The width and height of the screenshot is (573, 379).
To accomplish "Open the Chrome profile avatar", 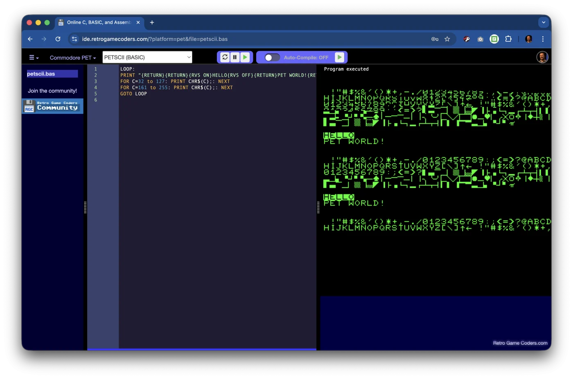I will coord(529,39).
